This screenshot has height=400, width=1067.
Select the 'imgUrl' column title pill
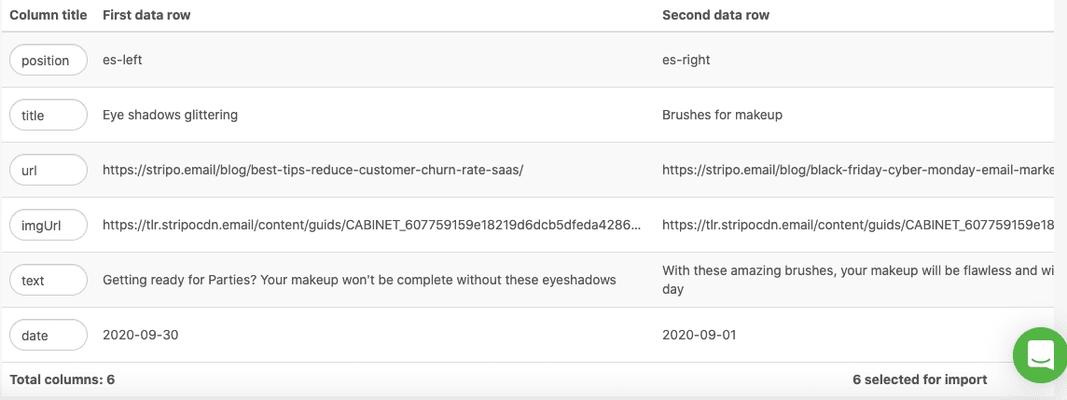tap(48, 225)
